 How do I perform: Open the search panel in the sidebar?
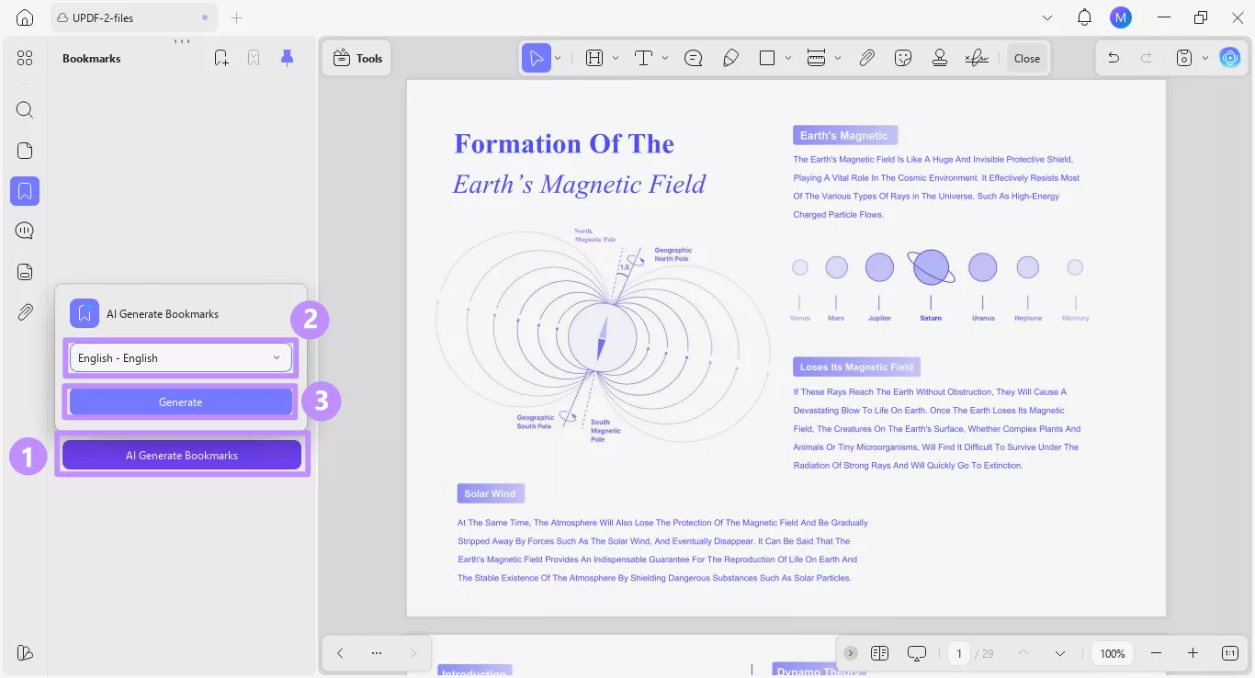(25, 110)
